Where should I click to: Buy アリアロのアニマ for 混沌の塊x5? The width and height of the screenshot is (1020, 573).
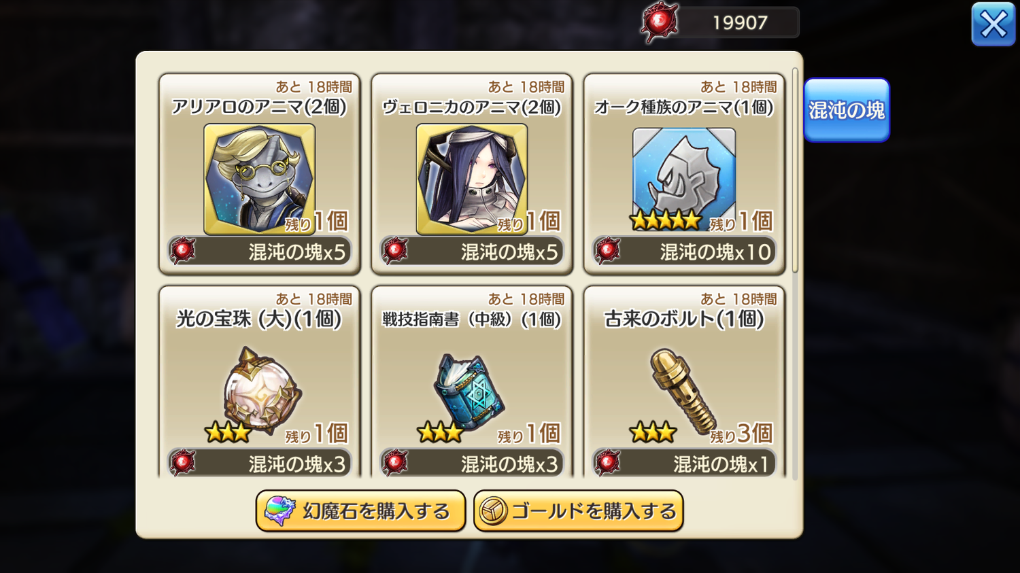[259, 251]
